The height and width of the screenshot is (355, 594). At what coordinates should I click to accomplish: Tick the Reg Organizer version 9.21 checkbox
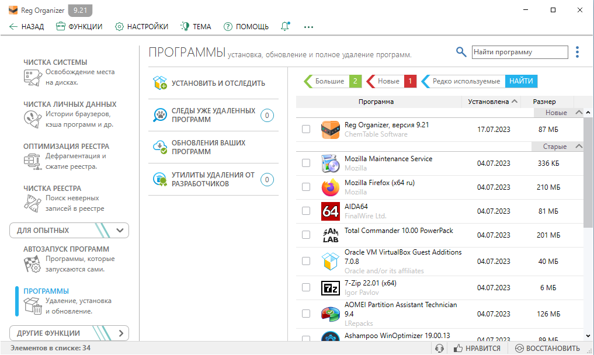point(306,129)
